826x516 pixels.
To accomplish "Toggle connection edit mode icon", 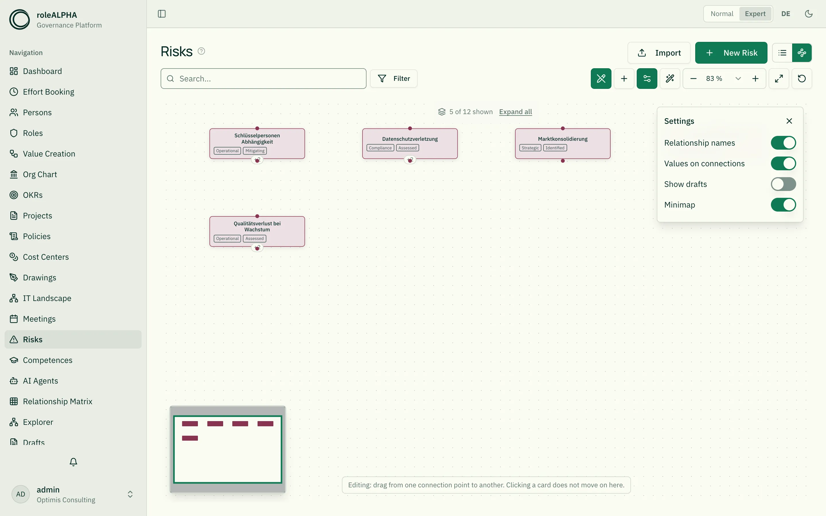I will (601, 79).
